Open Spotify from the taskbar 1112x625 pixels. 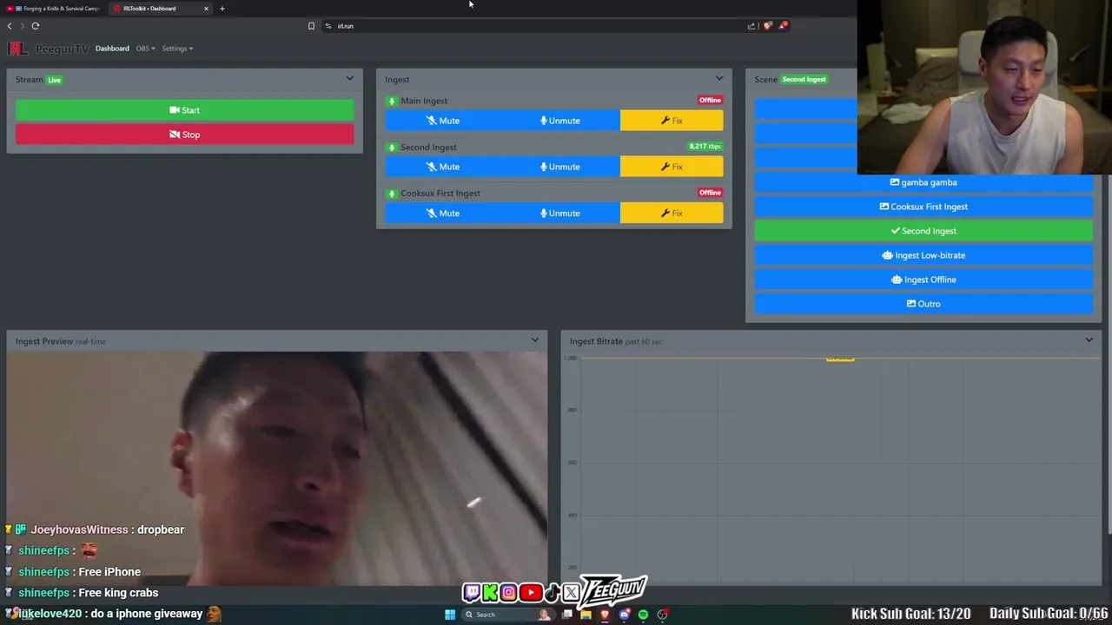pyautogui.click(x=643, y=615)
